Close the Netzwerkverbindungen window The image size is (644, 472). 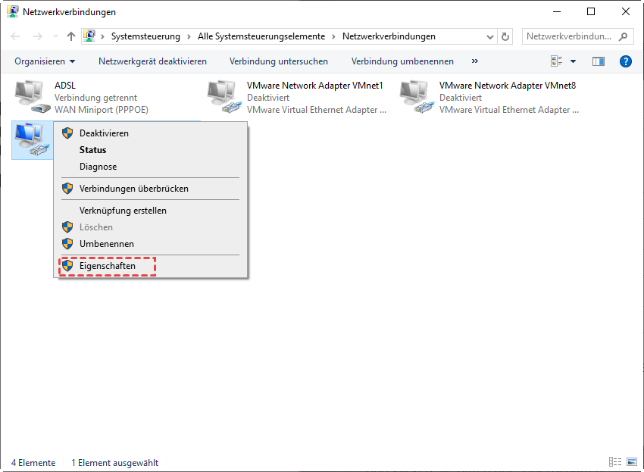point(626,11)
